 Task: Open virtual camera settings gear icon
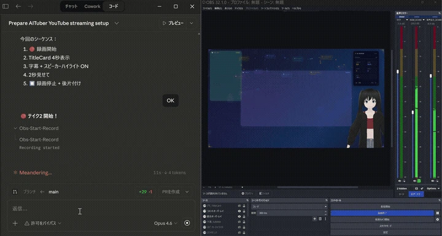[438, 219]
